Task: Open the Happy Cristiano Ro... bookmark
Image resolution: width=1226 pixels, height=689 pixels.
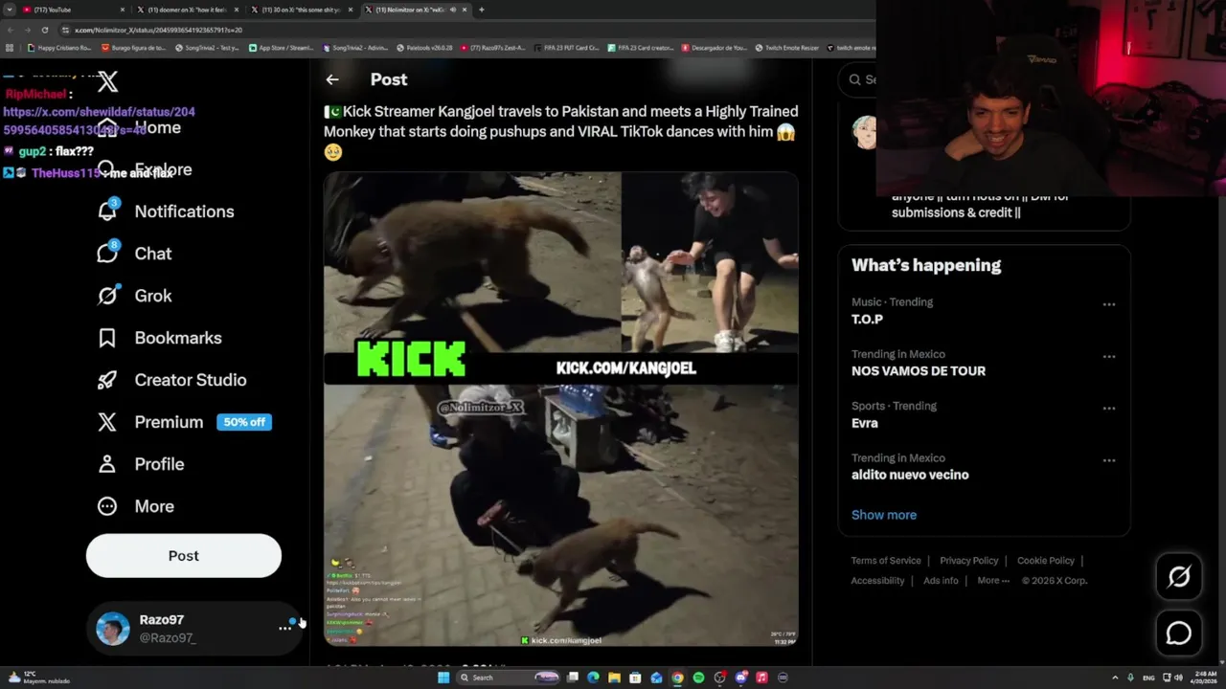Action: click(58, 47)
